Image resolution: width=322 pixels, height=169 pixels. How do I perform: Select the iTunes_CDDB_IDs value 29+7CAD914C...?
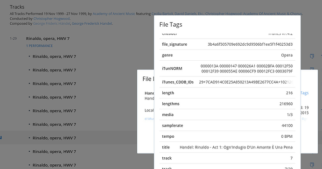point(246,82)
